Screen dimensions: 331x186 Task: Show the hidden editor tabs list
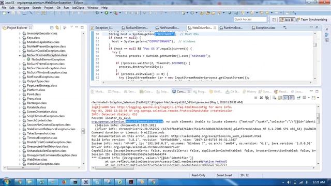tap(285, 27)
